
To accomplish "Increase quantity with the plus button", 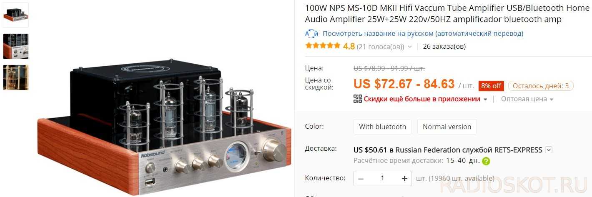I will tap(404, 179).
